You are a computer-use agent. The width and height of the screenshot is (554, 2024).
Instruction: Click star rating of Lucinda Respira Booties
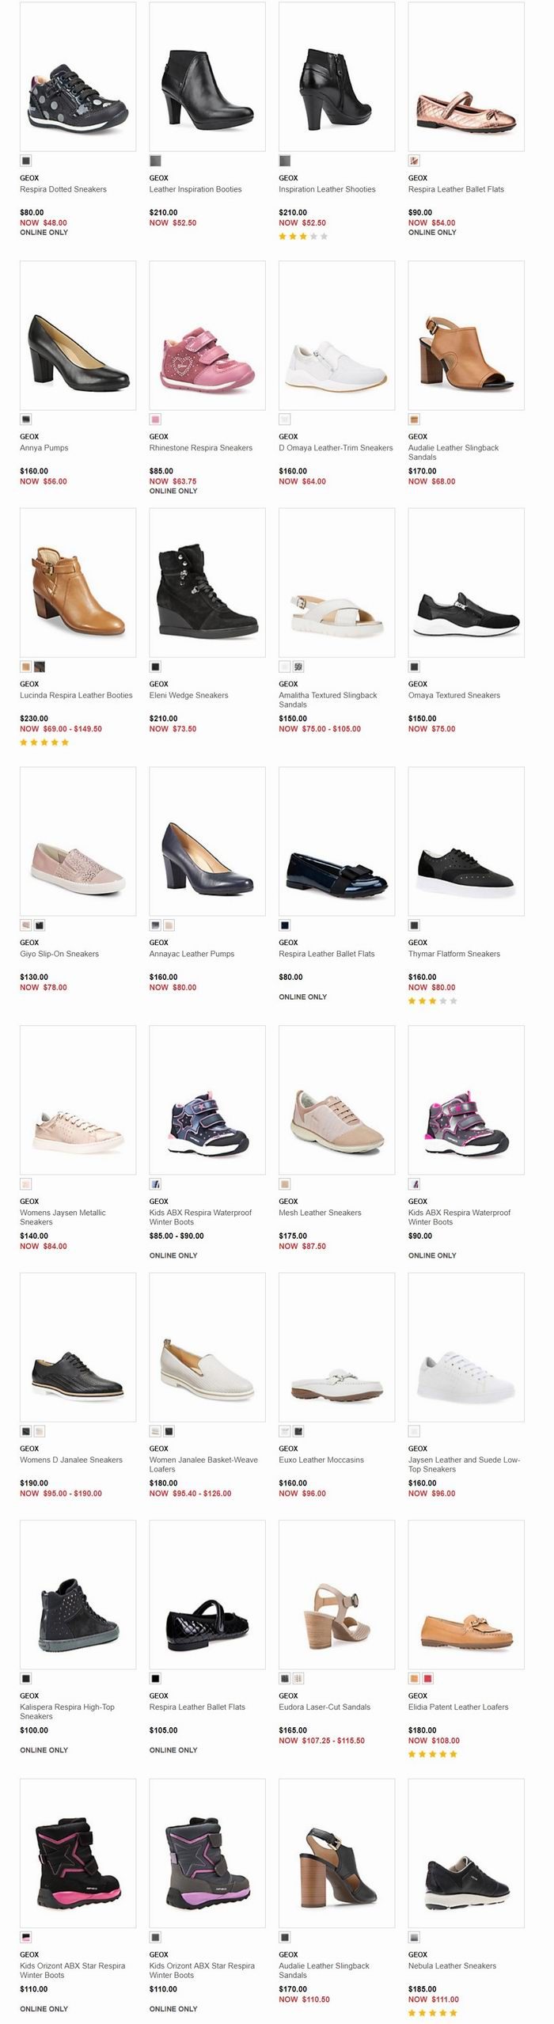[x=44, y=742]
